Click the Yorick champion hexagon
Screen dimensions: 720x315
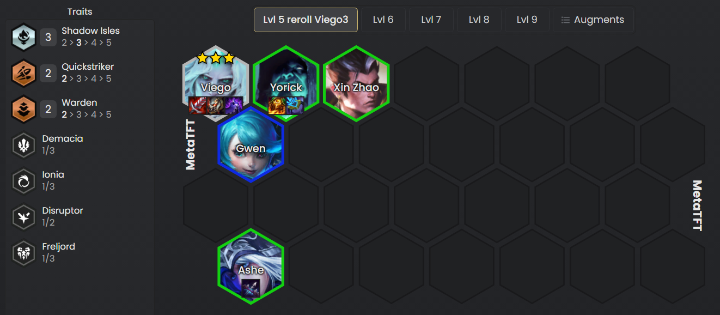coord(286,83)
